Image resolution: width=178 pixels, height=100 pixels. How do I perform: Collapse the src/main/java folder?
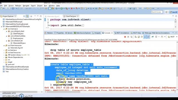pyautogui.click(x=4, y=29)
